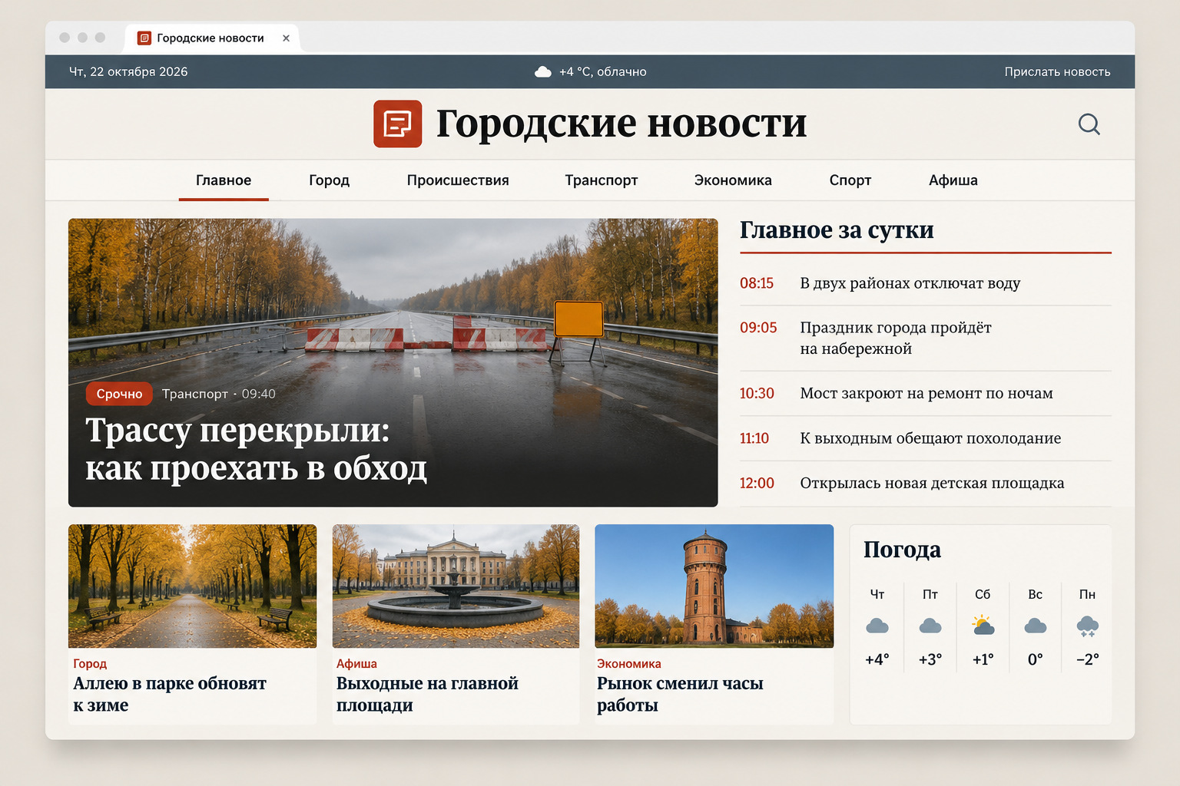Open the search magnifier icon

tap(1089, 124)
